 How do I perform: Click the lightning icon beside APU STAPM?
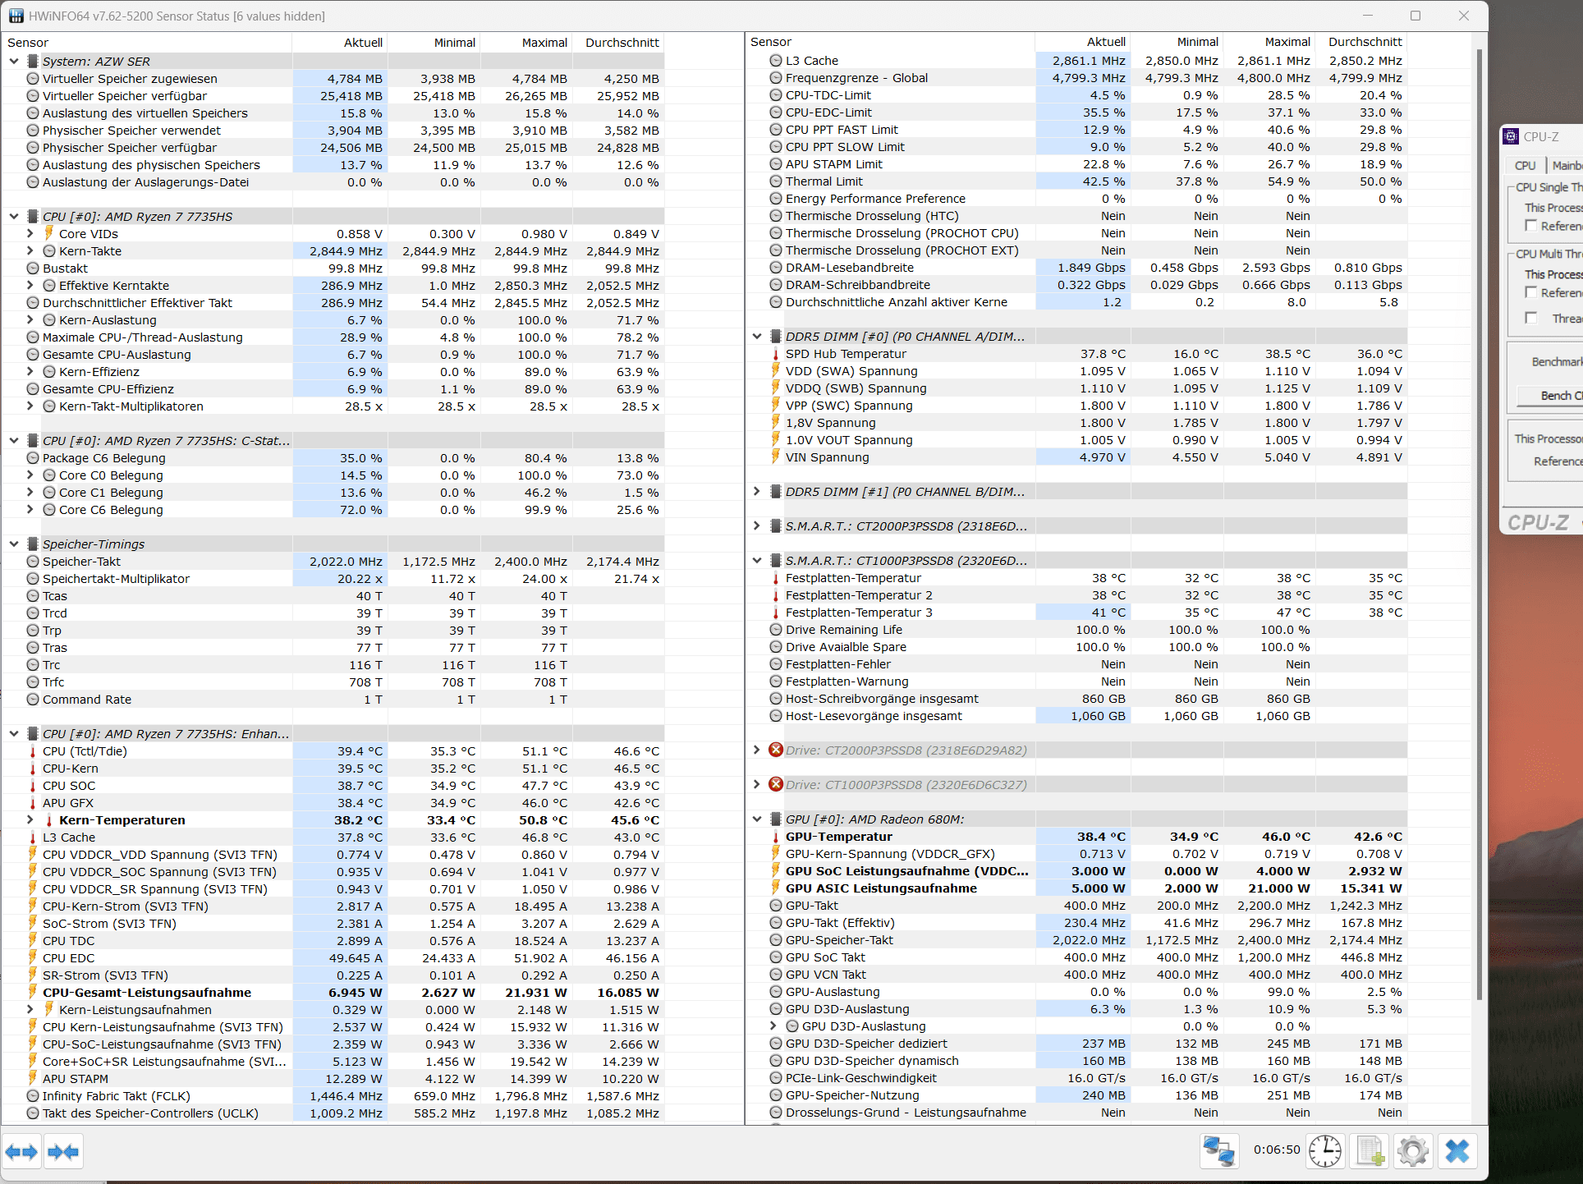click(33, 1079)
